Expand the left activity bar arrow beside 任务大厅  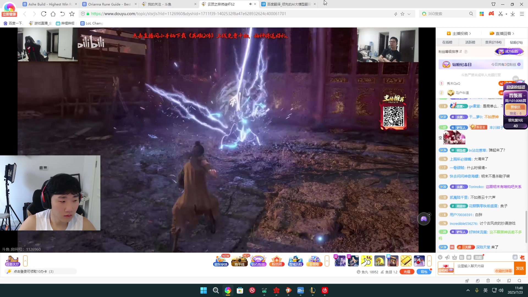[x=25, y=261]
